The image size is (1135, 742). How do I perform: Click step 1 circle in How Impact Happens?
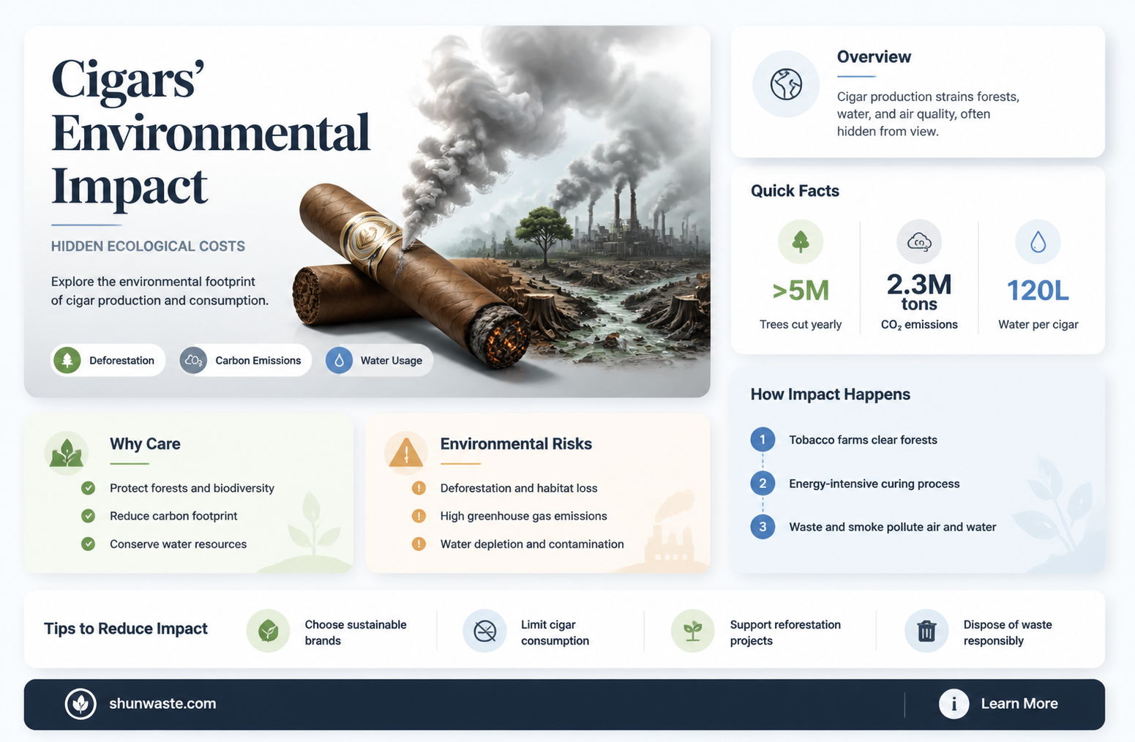click(763, 440)
